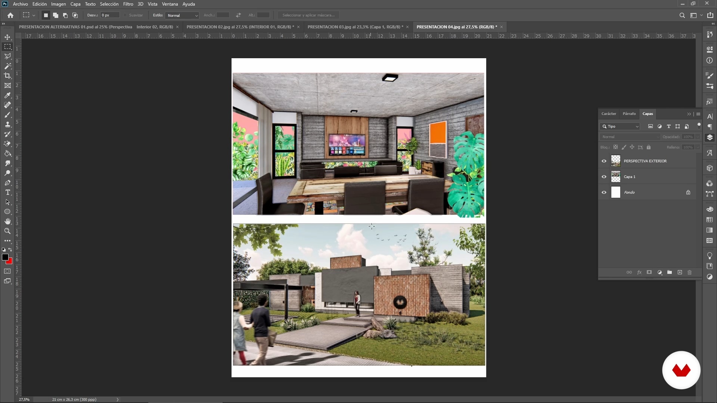The image size is (717, 403).
Task: Select the Rectangular Marquee tool
Action: 7,47
